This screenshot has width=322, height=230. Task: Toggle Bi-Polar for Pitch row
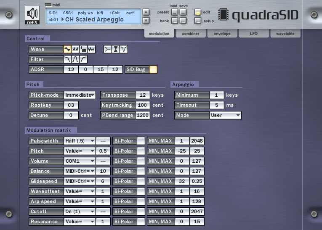pos(141,151)
